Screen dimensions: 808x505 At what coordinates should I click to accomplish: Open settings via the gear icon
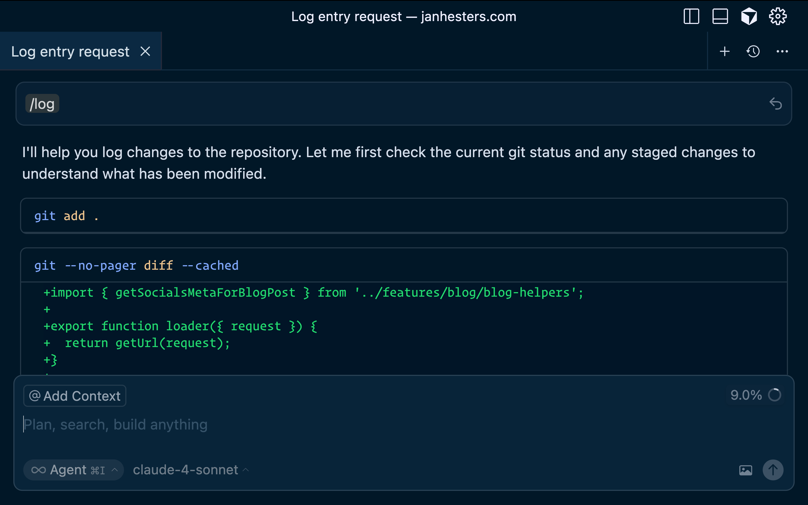pyautogui.click(x=778, y=16)
